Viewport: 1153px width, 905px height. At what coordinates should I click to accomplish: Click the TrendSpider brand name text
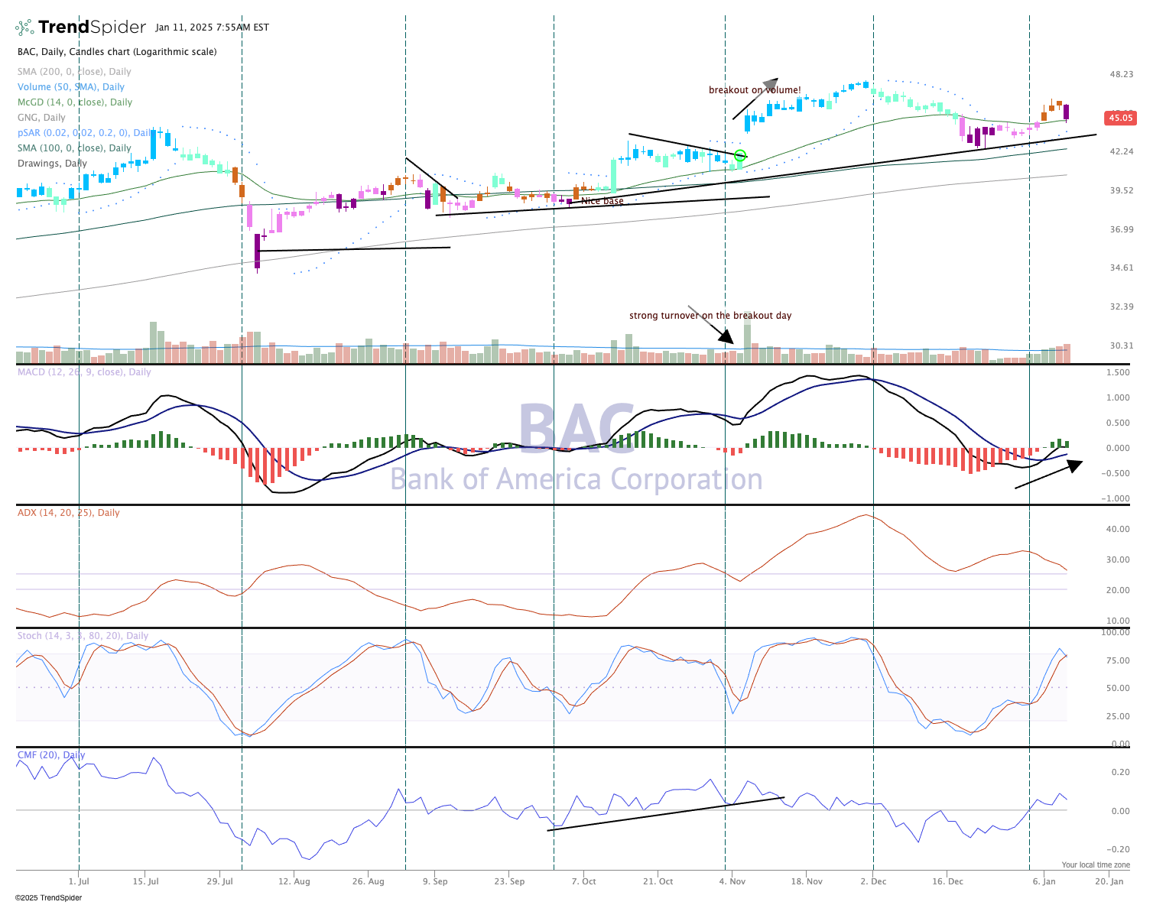[x=92, y=28]
